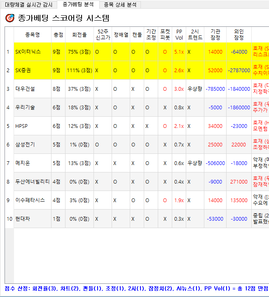This screenshot has width=269, height=297.
Task: Select the 두산에너빌리티 stock name cell
Action: [33, 181]
